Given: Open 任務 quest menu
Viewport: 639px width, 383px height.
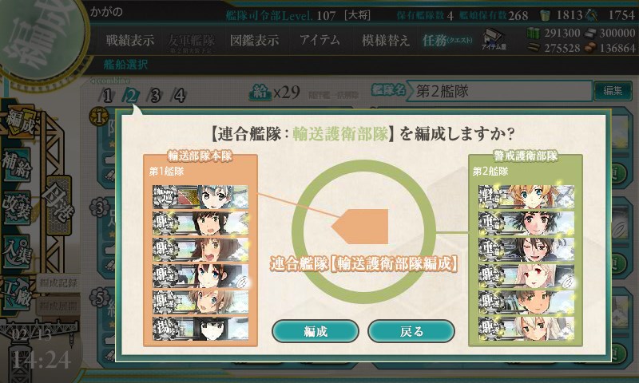Looking at the screenshot, I should coord(447,40).
